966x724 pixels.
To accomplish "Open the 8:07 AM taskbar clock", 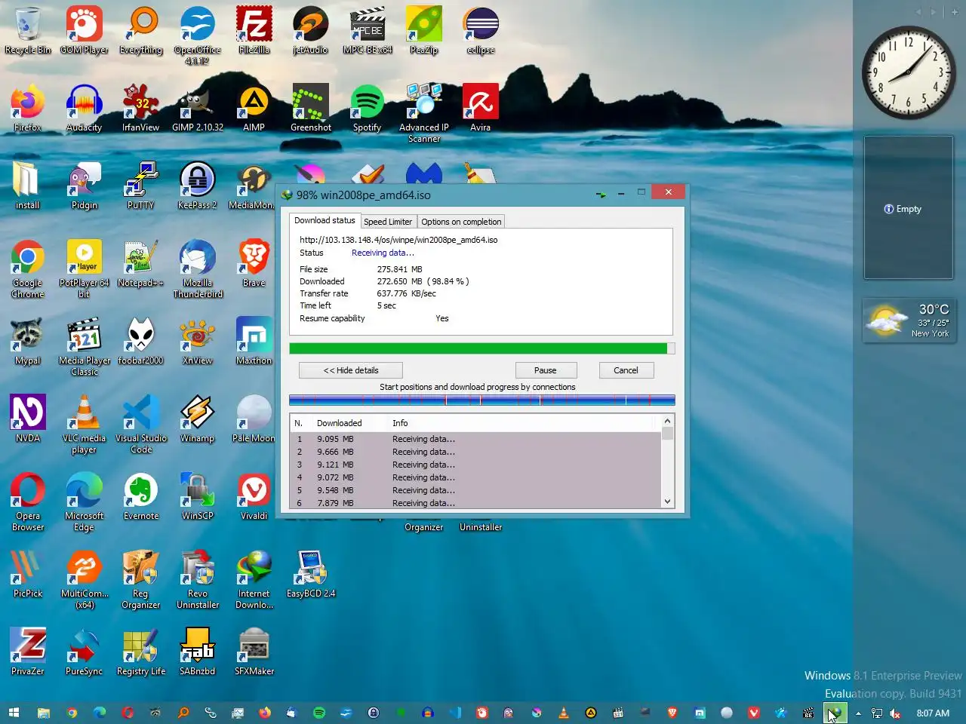I will click(x=933, y=713).
